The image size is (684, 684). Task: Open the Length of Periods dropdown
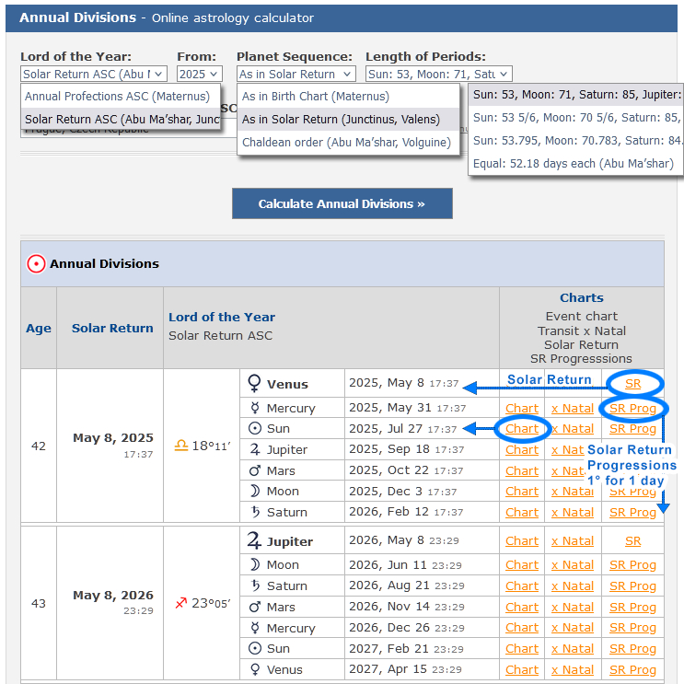point(438,74)
